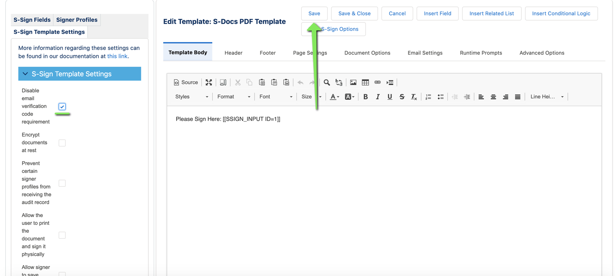615x276 pixels.
Task: Open the Text Color picker
Action: 334,97
